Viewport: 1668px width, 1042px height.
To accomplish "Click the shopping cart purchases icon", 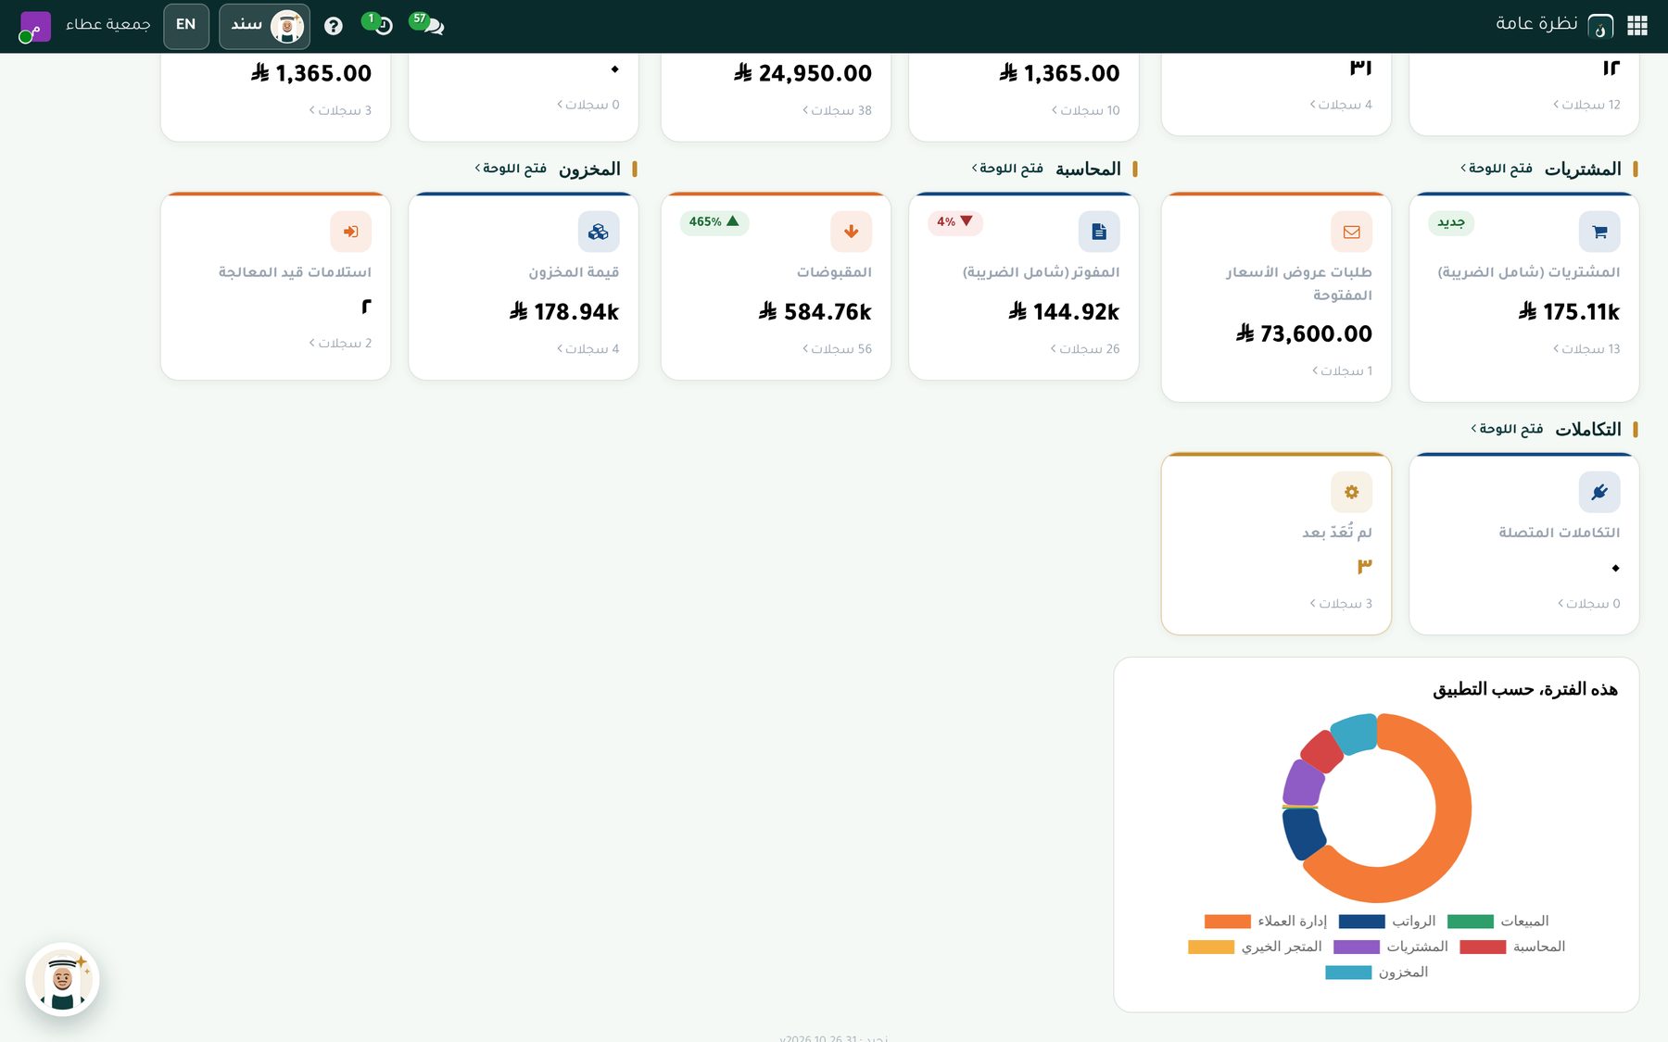I will click(1599, 232).
